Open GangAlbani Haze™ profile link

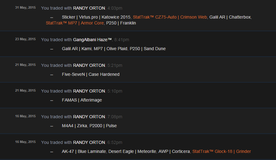(x=92, y=40)
